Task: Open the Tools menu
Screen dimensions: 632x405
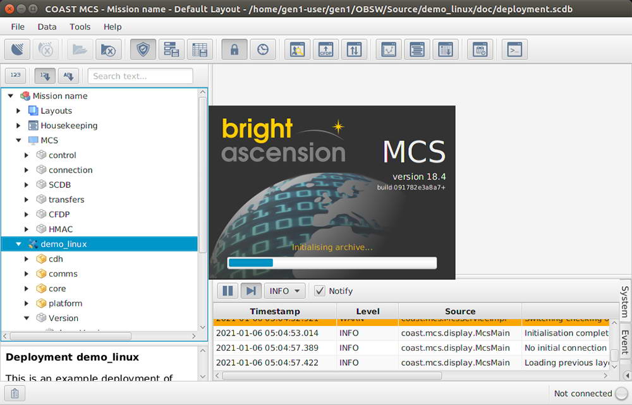Action: [80, 27]
